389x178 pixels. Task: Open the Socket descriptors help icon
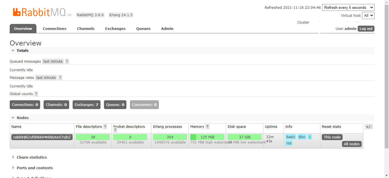(115, 130)
